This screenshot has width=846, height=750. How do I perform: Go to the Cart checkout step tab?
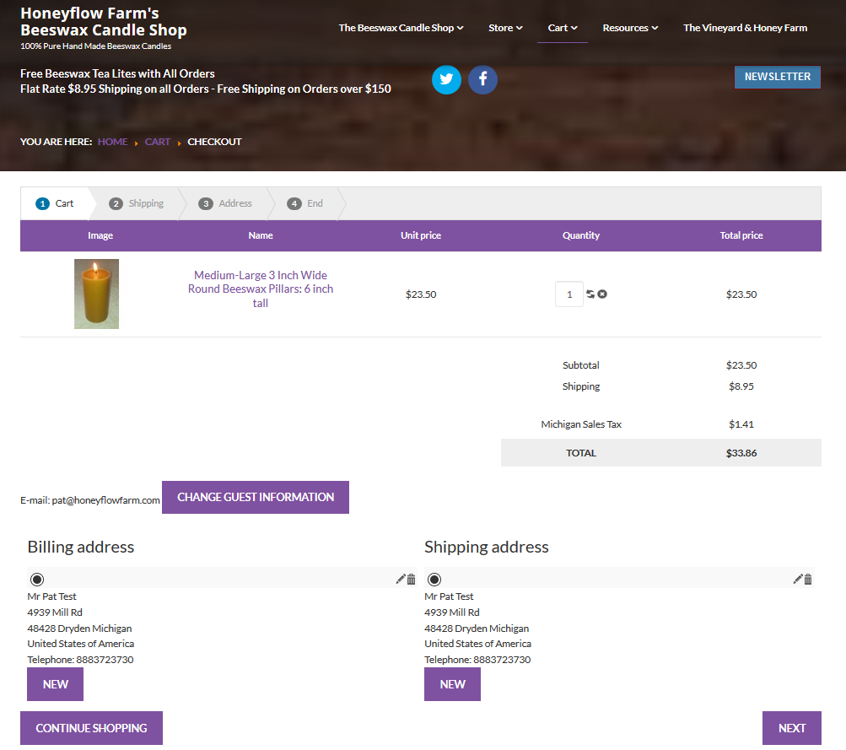click(55, 203)
